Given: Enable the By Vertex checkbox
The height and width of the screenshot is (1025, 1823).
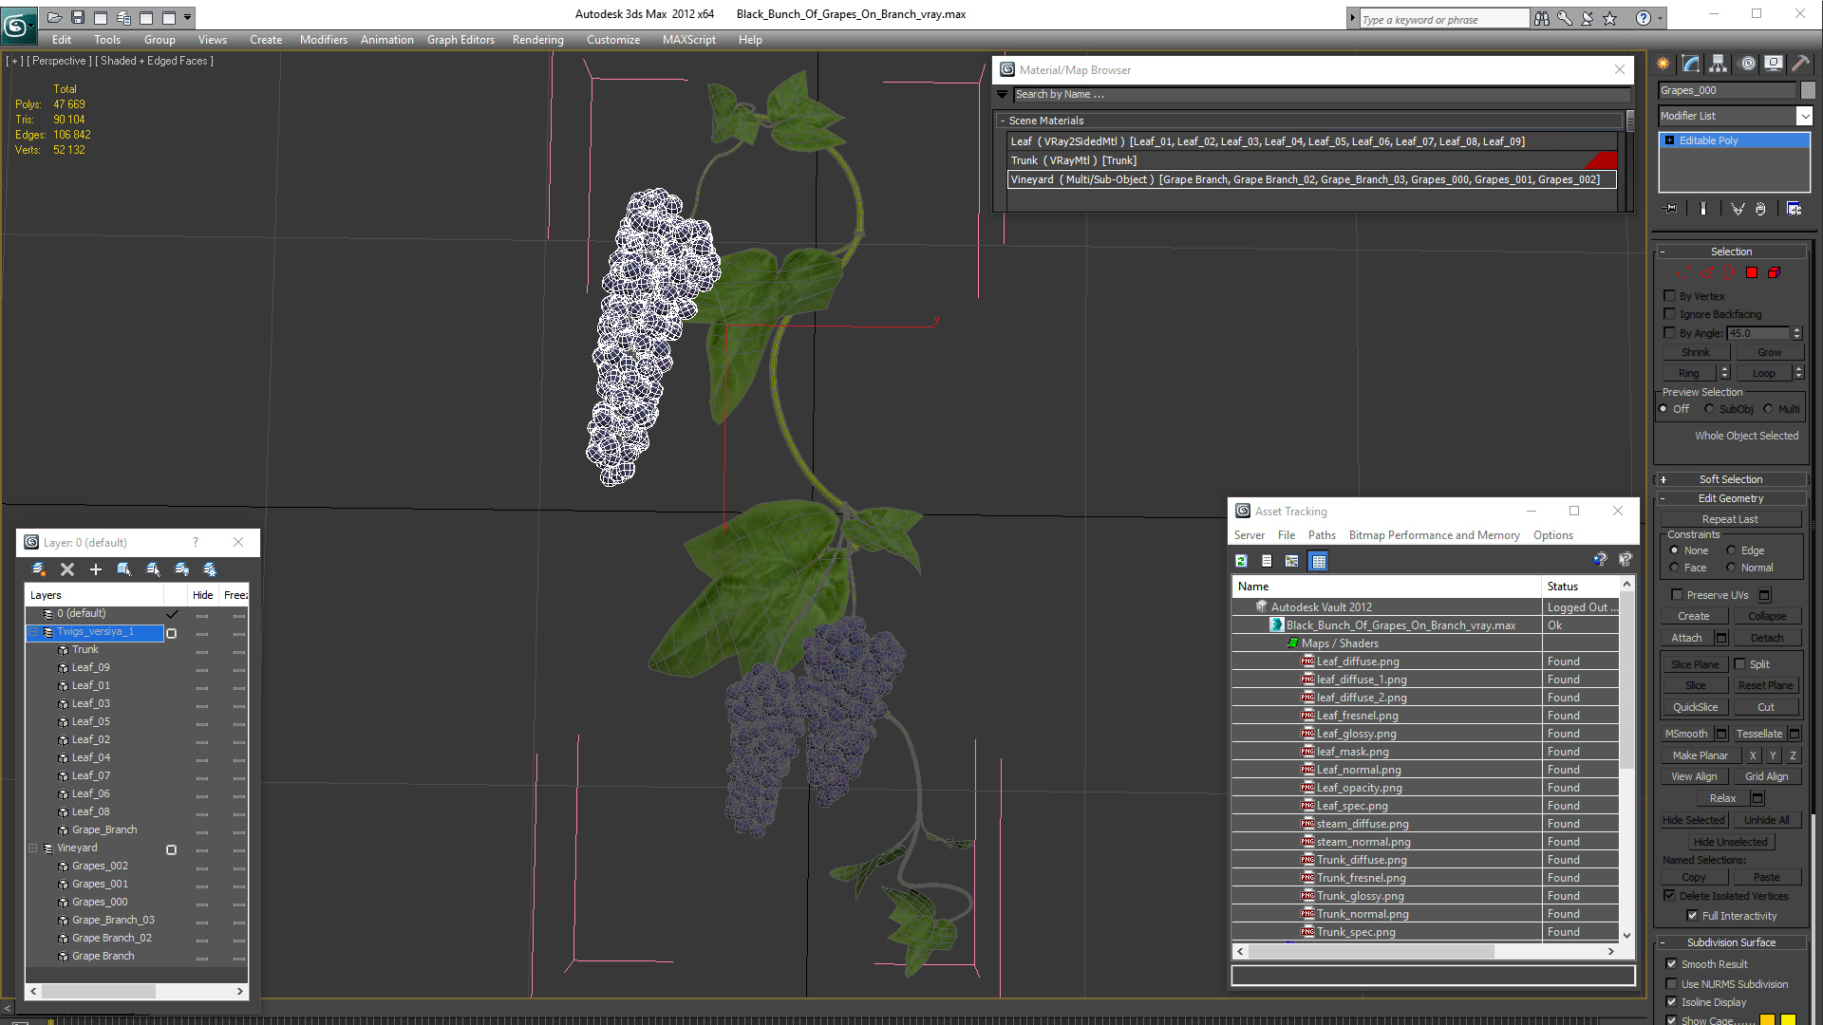Looking at the screenshot, I should 1670,296.
